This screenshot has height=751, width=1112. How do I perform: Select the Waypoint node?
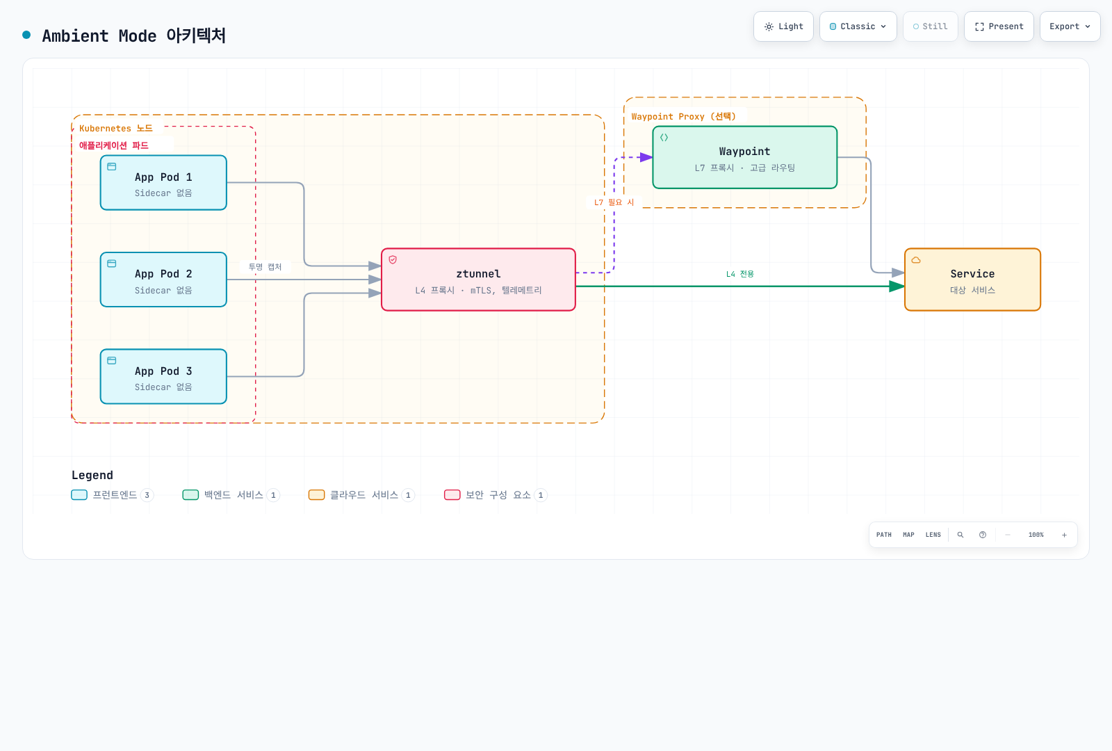tap(744, 157)
